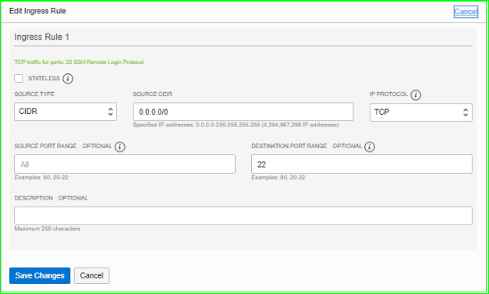Click the Cancel link at top right
Image resolution: width=489 pixels, height=294 pixels.
click(x=466, y=12)
